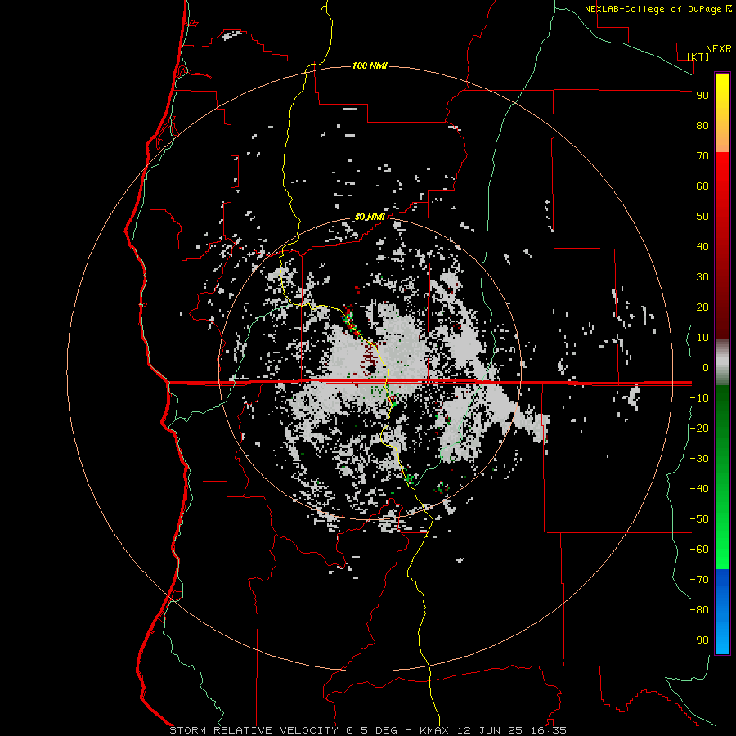Image resolution: width=736 pixels, height=736 pixels.
Task: Click the yellow top segment of the color bar
Action: [722, 113]
